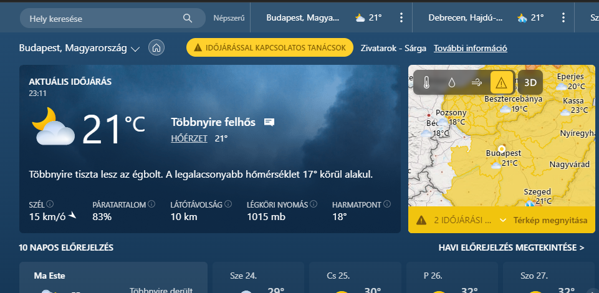
Task: Click Térkép megnyitása to open map
Action: click(x=550, y=221)
